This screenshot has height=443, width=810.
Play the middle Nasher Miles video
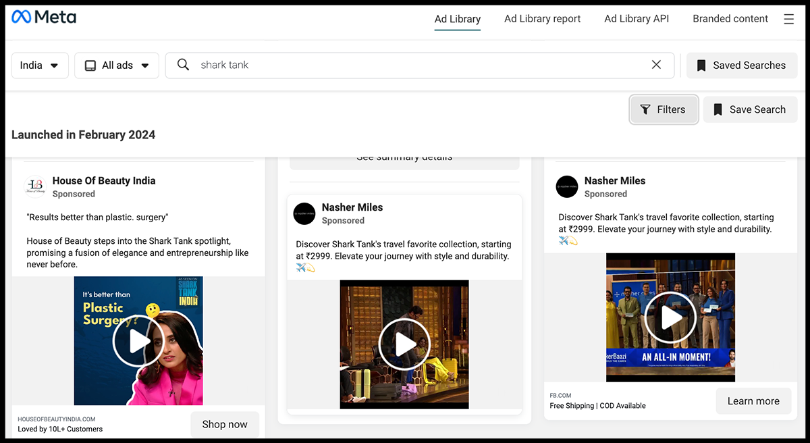pyautogui.click(x=404, y=344)
